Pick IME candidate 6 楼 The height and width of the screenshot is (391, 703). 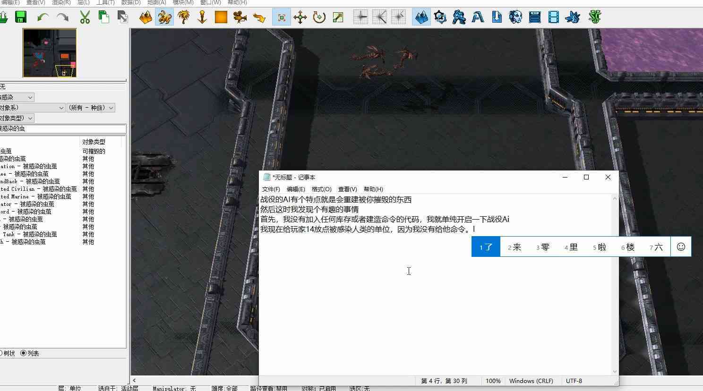[x=628, y=247]
